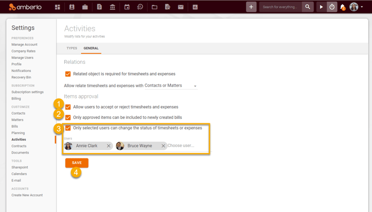The height and width of the screenshot is (212, 372).
Task: Open the calendar icon in top bar
Action: (x=127, y=7)
